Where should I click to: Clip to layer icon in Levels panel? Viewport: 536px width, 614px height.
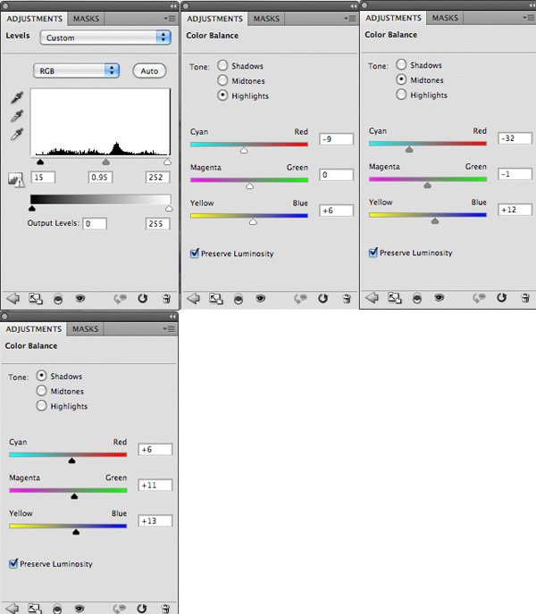click(x=58, y=299)
